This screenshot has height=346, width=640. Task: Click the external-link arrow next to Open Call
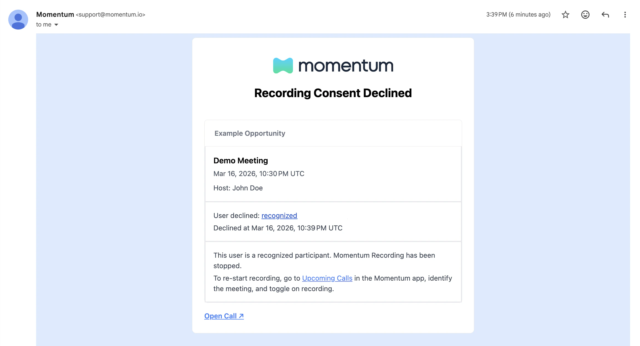tap(241, 316)
